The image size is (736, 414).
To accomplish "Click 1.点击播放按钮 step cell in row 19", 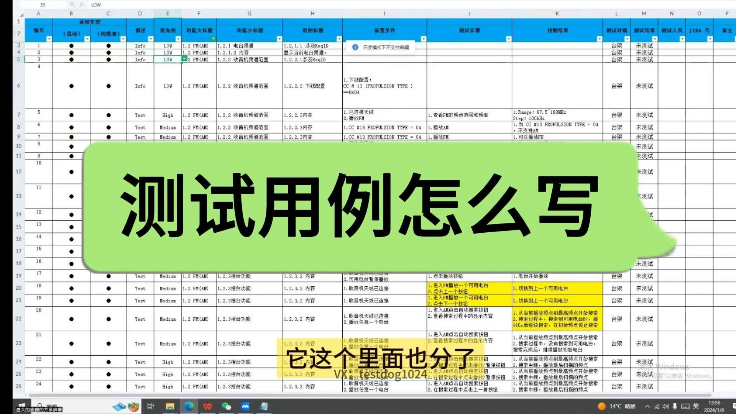I will point(469,276).
